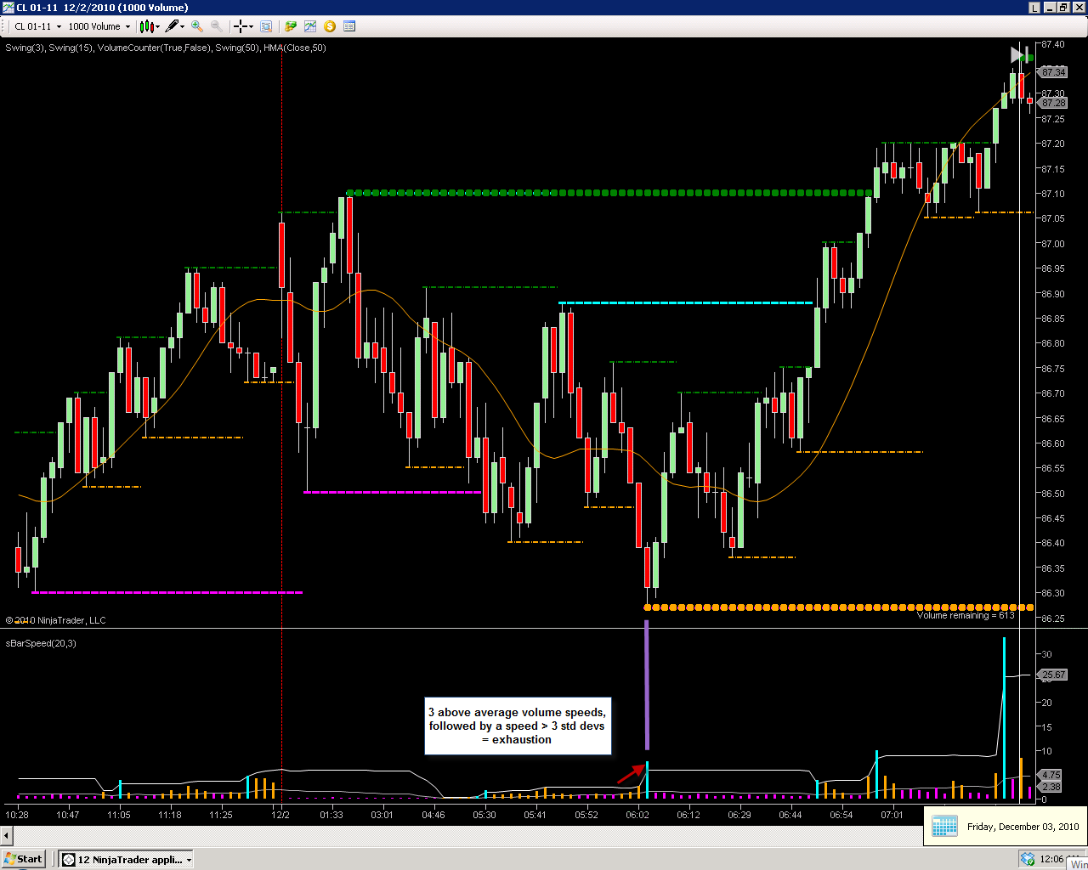Close the CL 01-11 chart window
The width and height of the screenshot is (1088, 870).
[1078, 8]
